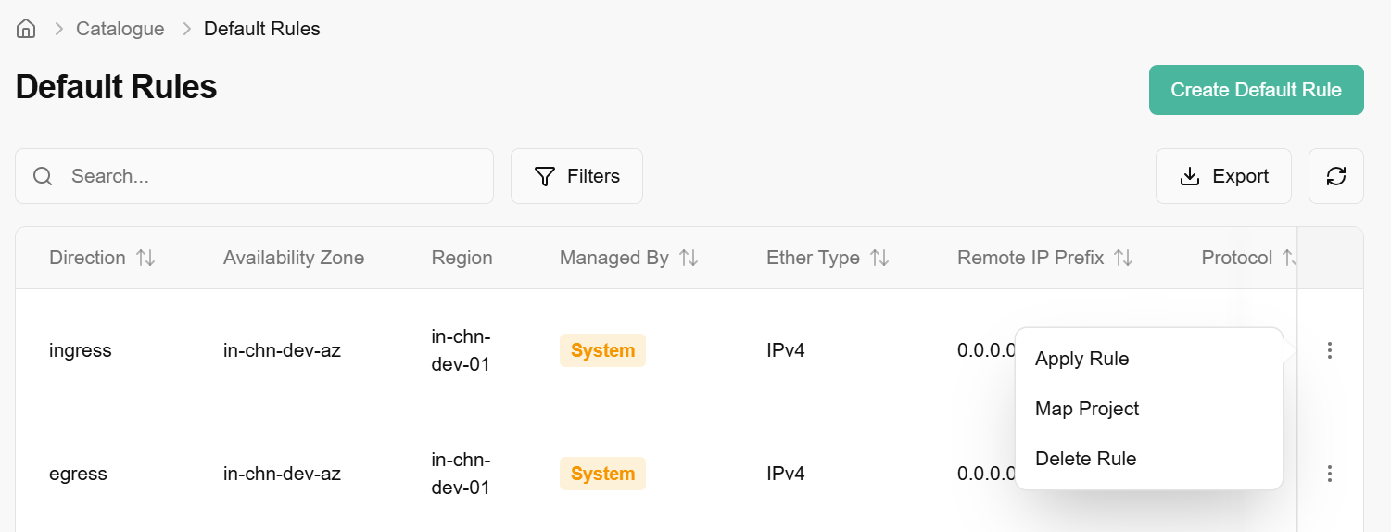This screenshot has width=1391, height=532.
Task: Navigate to Catalogue breadcrumb link
Action: pos(120,29)
